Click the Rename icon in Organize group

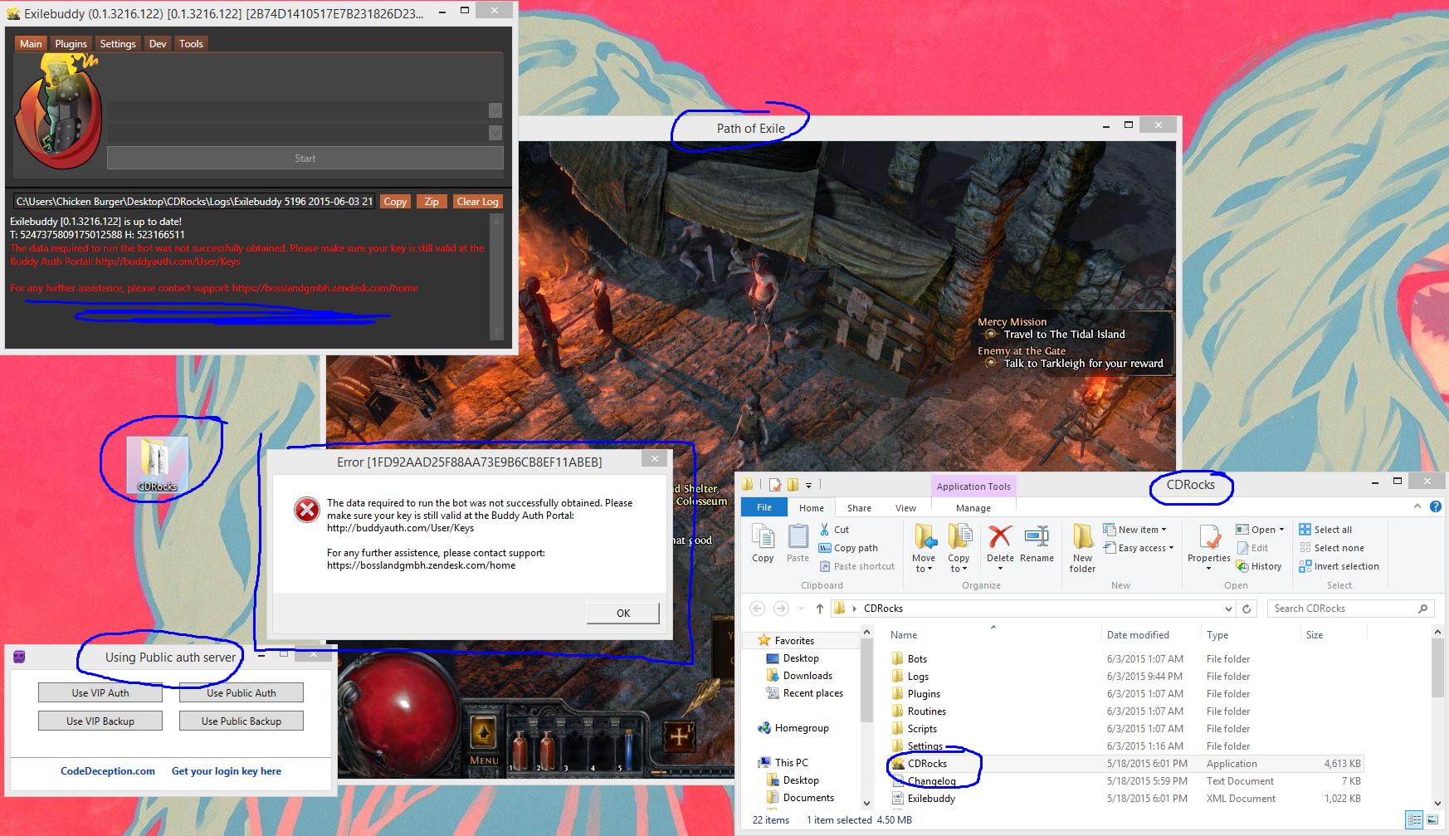pyautogui.click(x=1037, y=538)
